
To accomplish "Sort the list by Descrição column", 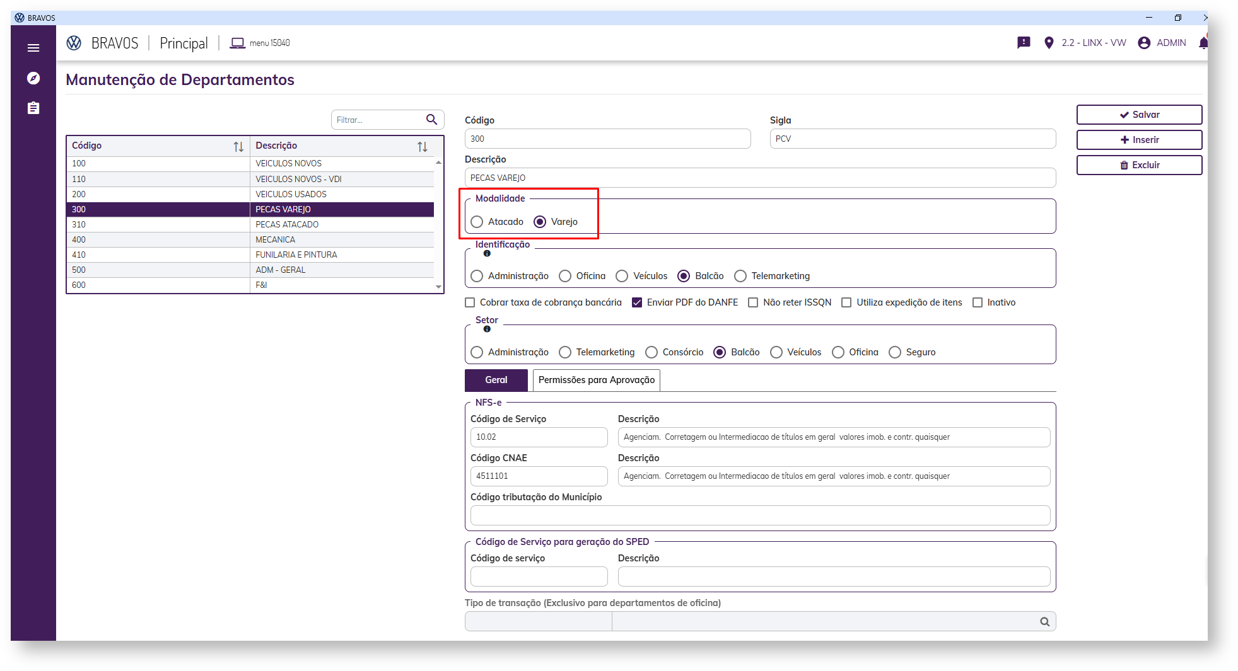I will pyautogui.click(x=423, y=146).
